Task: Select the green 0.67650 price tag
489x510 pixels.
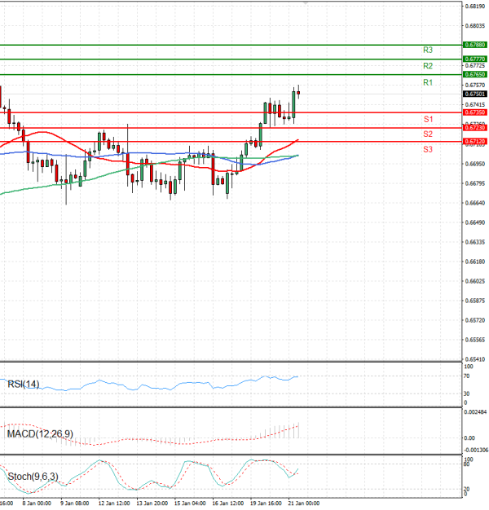Action: [474, 74]
